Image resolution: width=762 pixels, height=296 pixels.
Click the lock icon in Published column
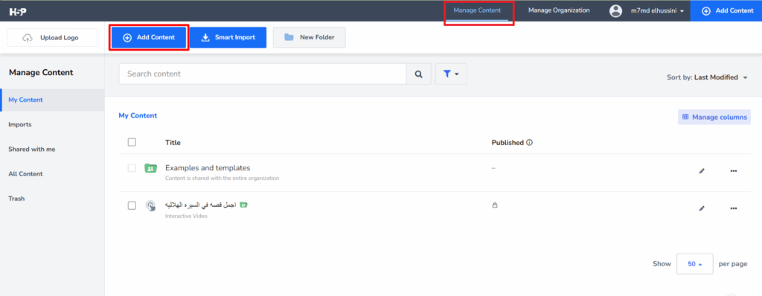495,205
